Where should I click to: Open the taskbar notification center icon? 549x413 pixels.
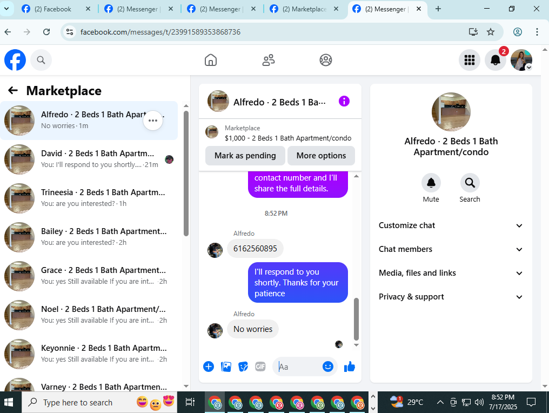(x=531, y=402)
